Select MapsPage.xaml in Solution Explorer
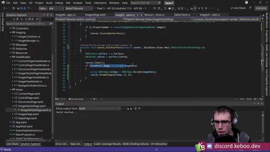This screenshot has height=152, width=270. click(27, 118)
